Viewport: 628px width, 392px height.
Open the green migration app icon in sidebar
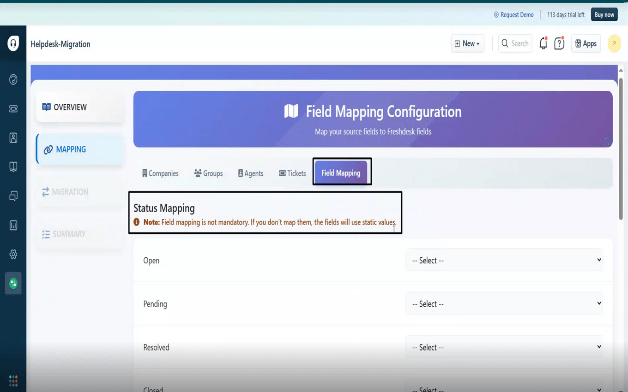[x=13, y=283]
